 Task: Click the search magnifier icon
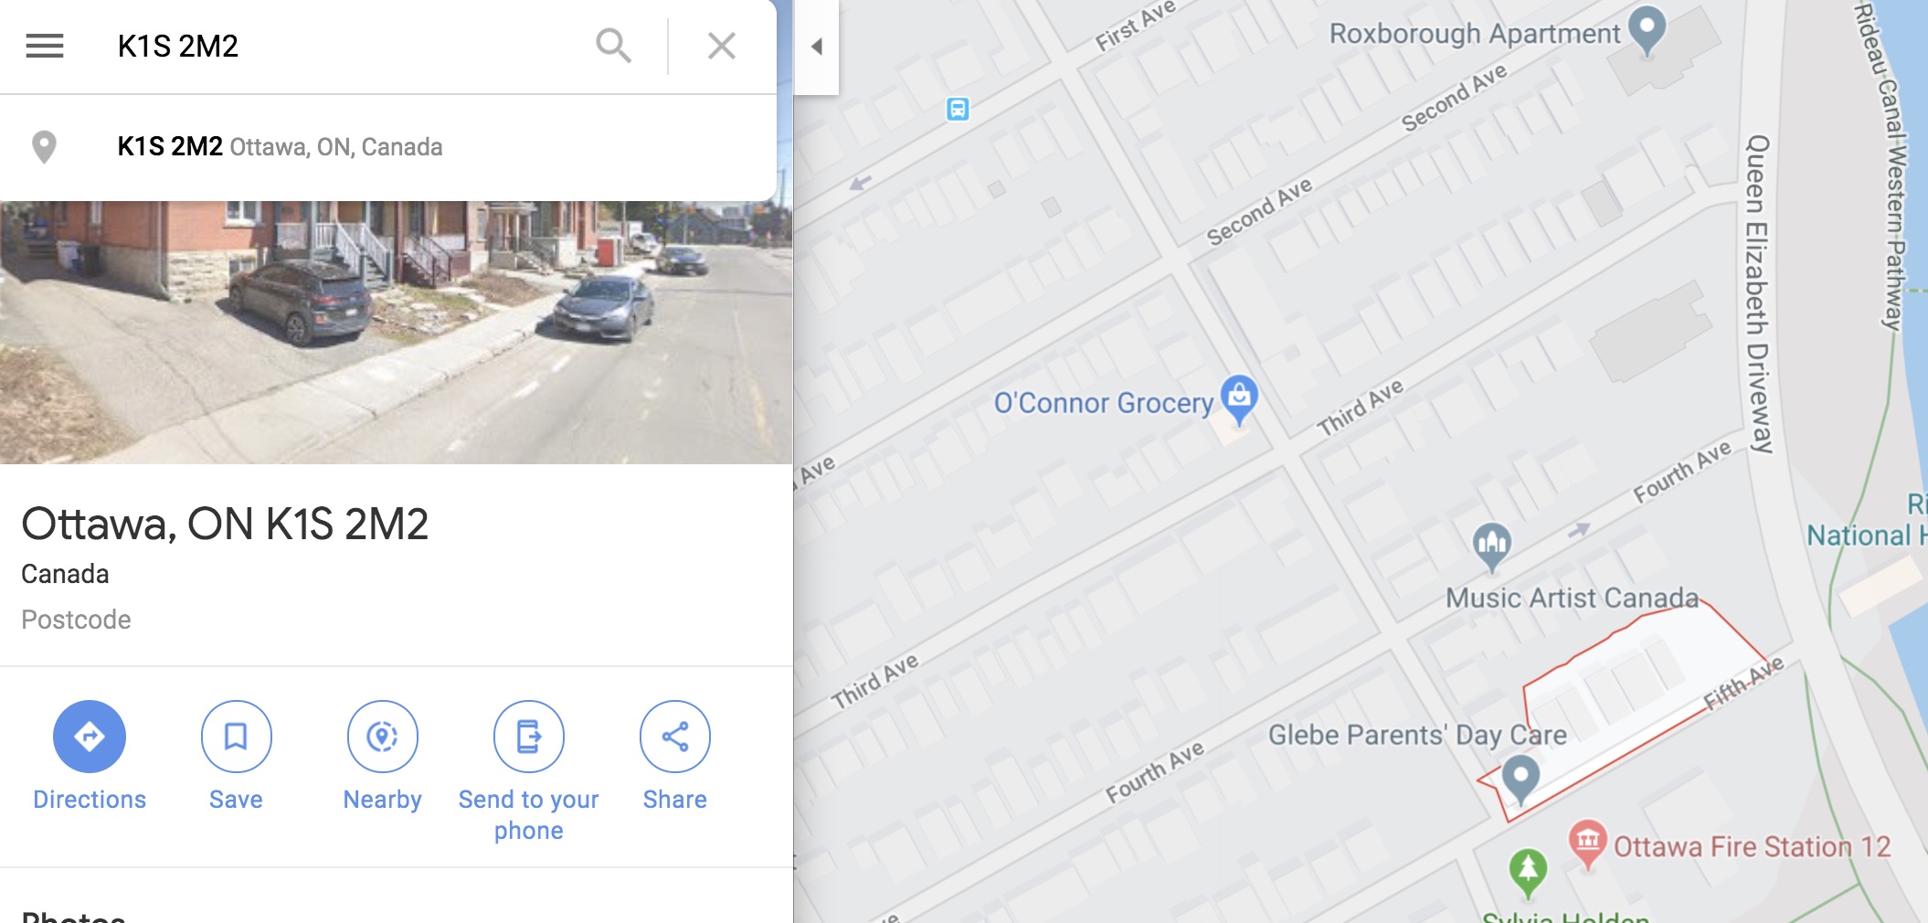[x=613, y=46]
